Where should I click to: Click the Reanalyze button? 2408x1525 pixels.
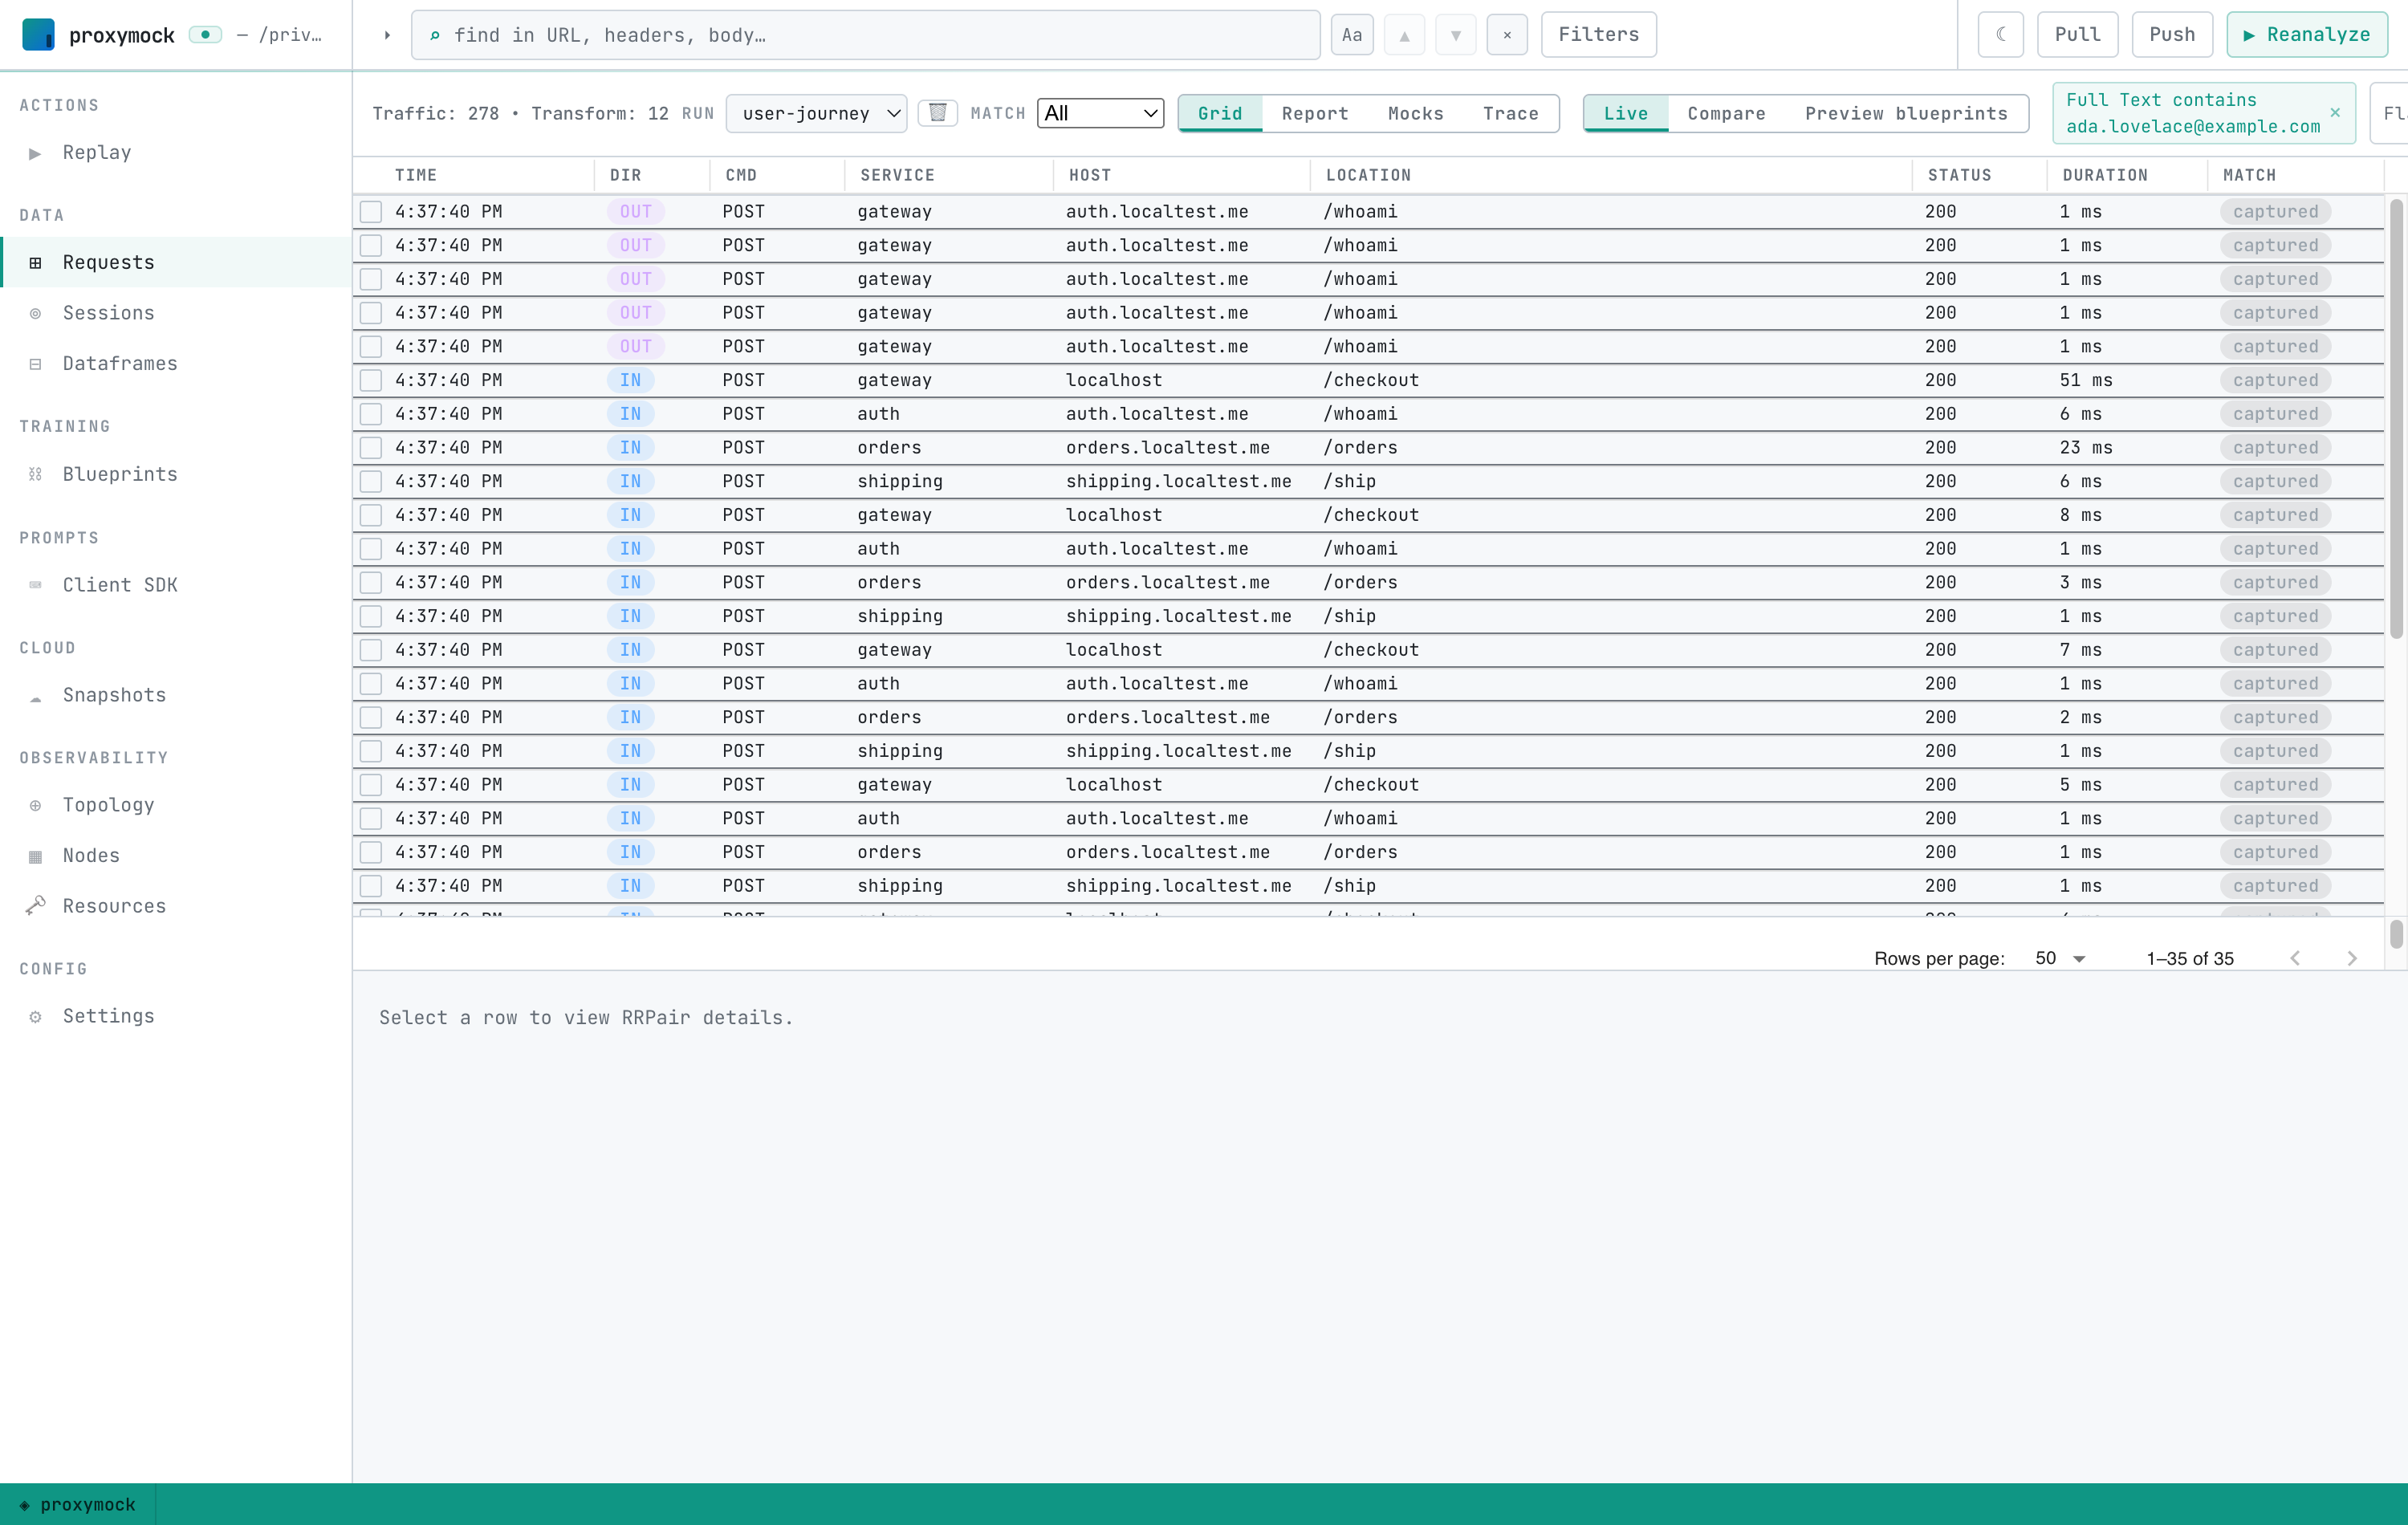point(2307,35)
